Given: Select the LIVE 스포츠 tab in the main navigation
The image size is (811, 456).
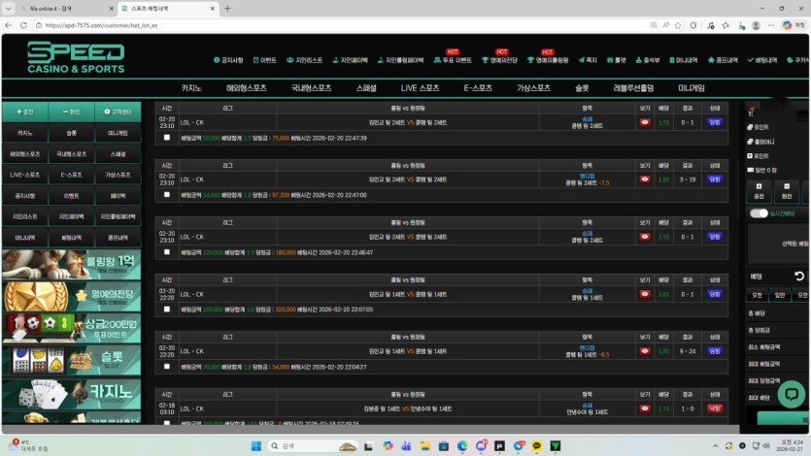Looking at the screenshot, I should point(420,88).
